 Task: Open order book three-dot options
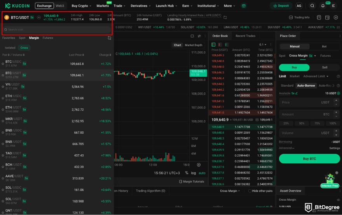pyautogui.click(x=270, y=45)
